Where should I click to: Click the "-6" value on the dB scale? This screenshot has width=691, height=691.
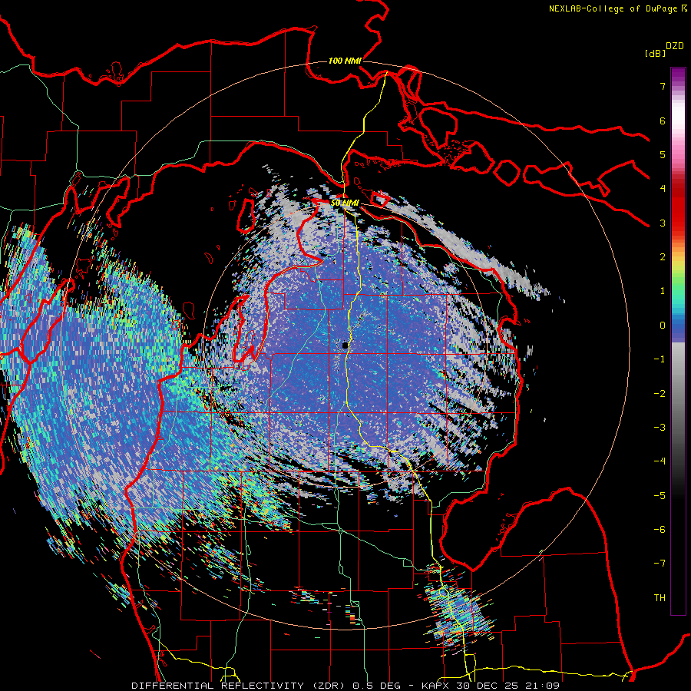[x=660, y=530]
